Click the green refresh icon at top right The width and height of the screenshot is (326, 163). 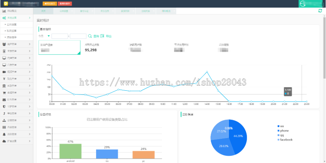[320, 11]
